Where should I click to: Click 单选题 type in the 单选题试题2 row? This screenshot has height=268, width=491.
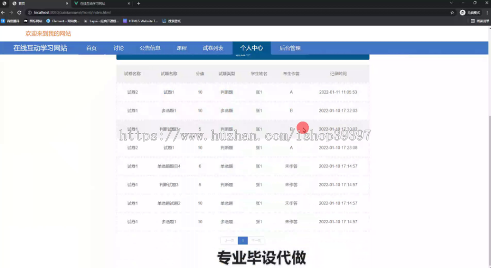click(x=227, y=203)
